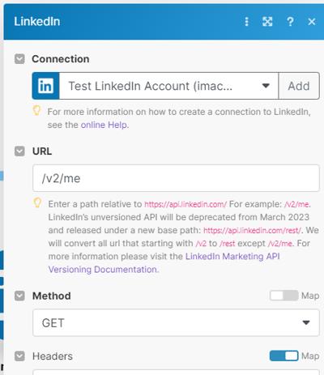Open the online Help link
Viewport: 324px width, 375px height.
pos(104,125)
